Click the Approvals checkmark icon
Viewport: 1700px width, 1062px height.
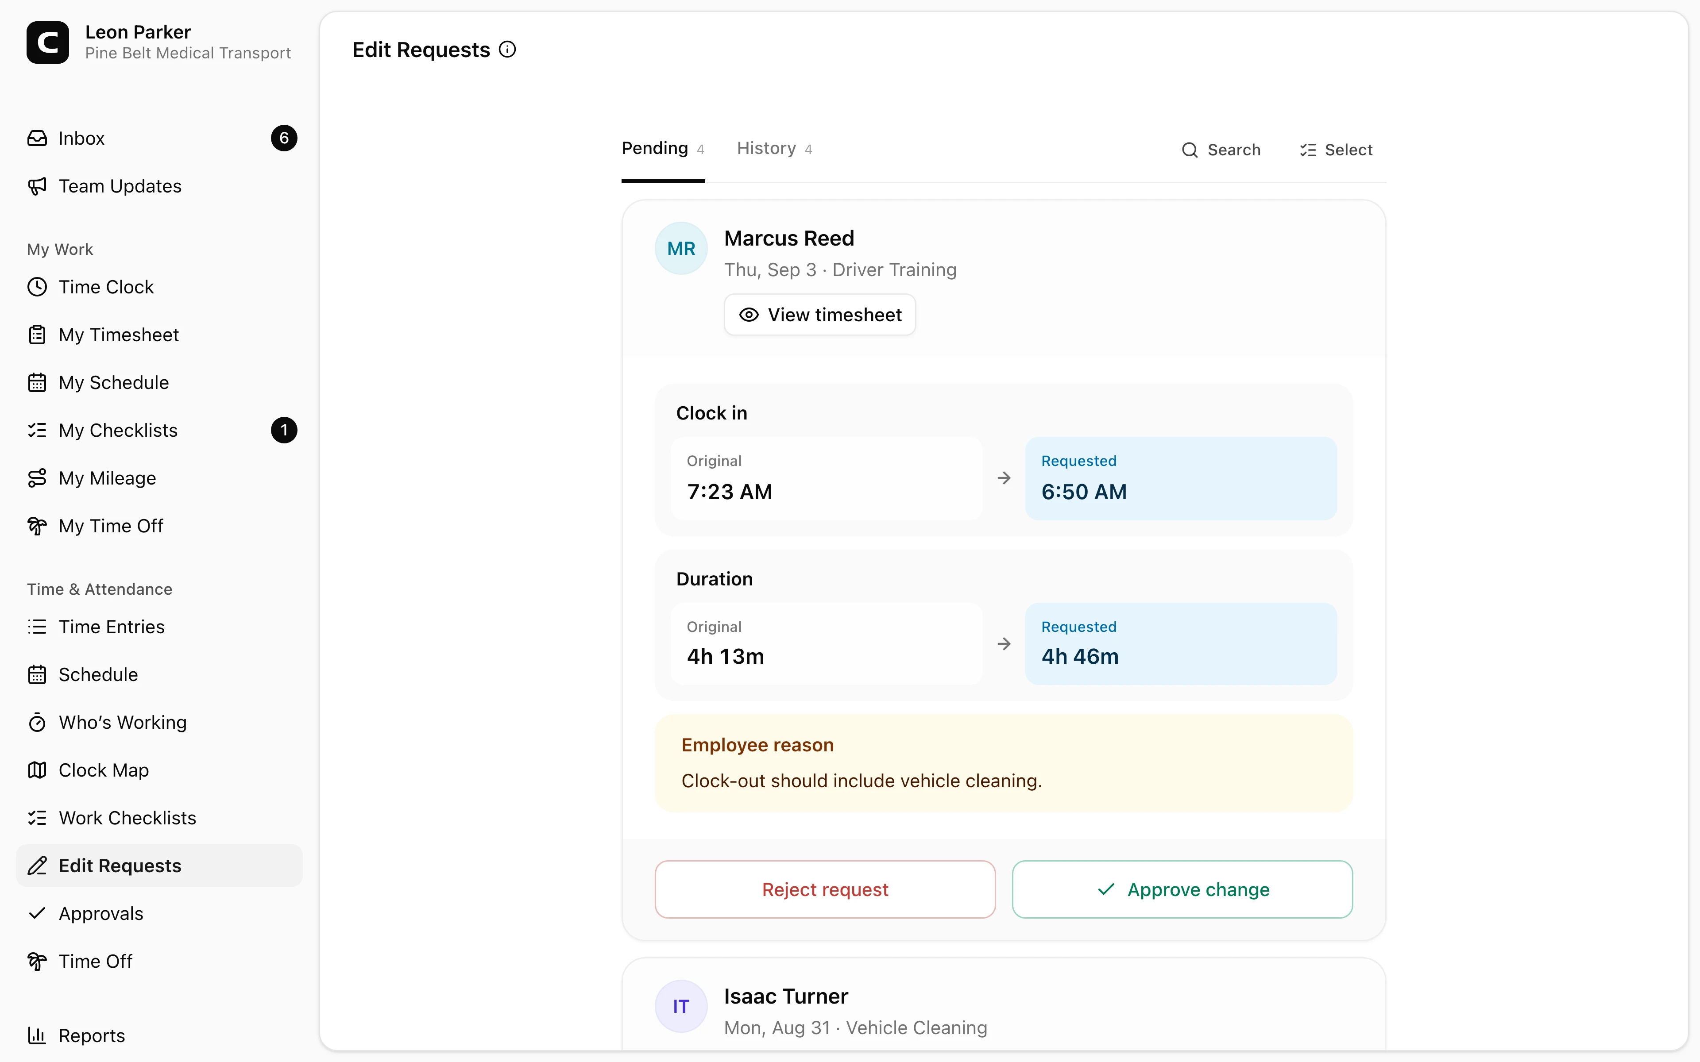(37, 913)
